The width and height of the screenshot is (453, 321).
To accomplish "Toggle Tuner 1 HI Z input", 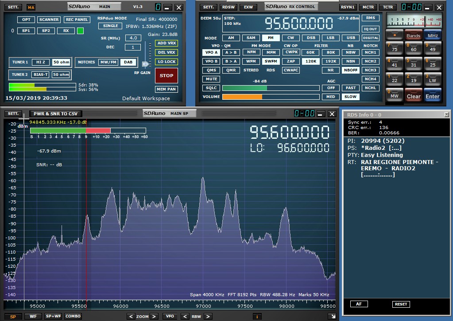I will point(40,62).
